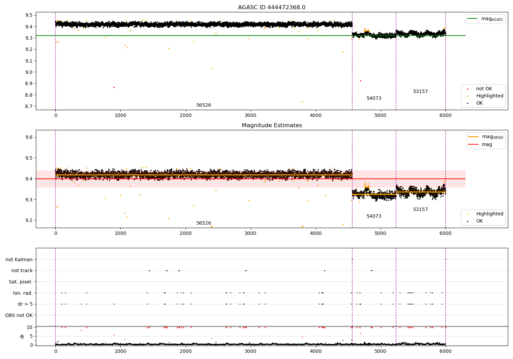Click the 2000 x-tick under Magnitude Estimates plot
This screenshot has height=359, width=513.
pyautogui.click(x=186, y=233)
